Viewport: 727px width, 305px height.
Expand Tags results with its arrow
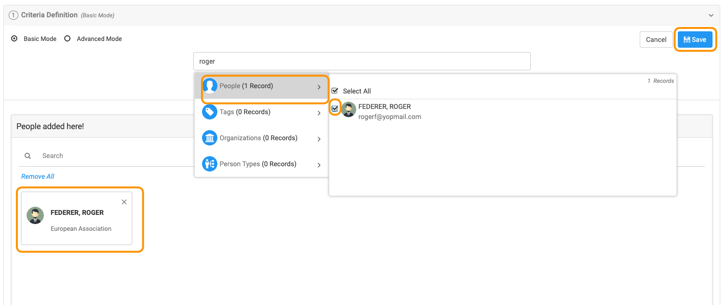(319, 113)
